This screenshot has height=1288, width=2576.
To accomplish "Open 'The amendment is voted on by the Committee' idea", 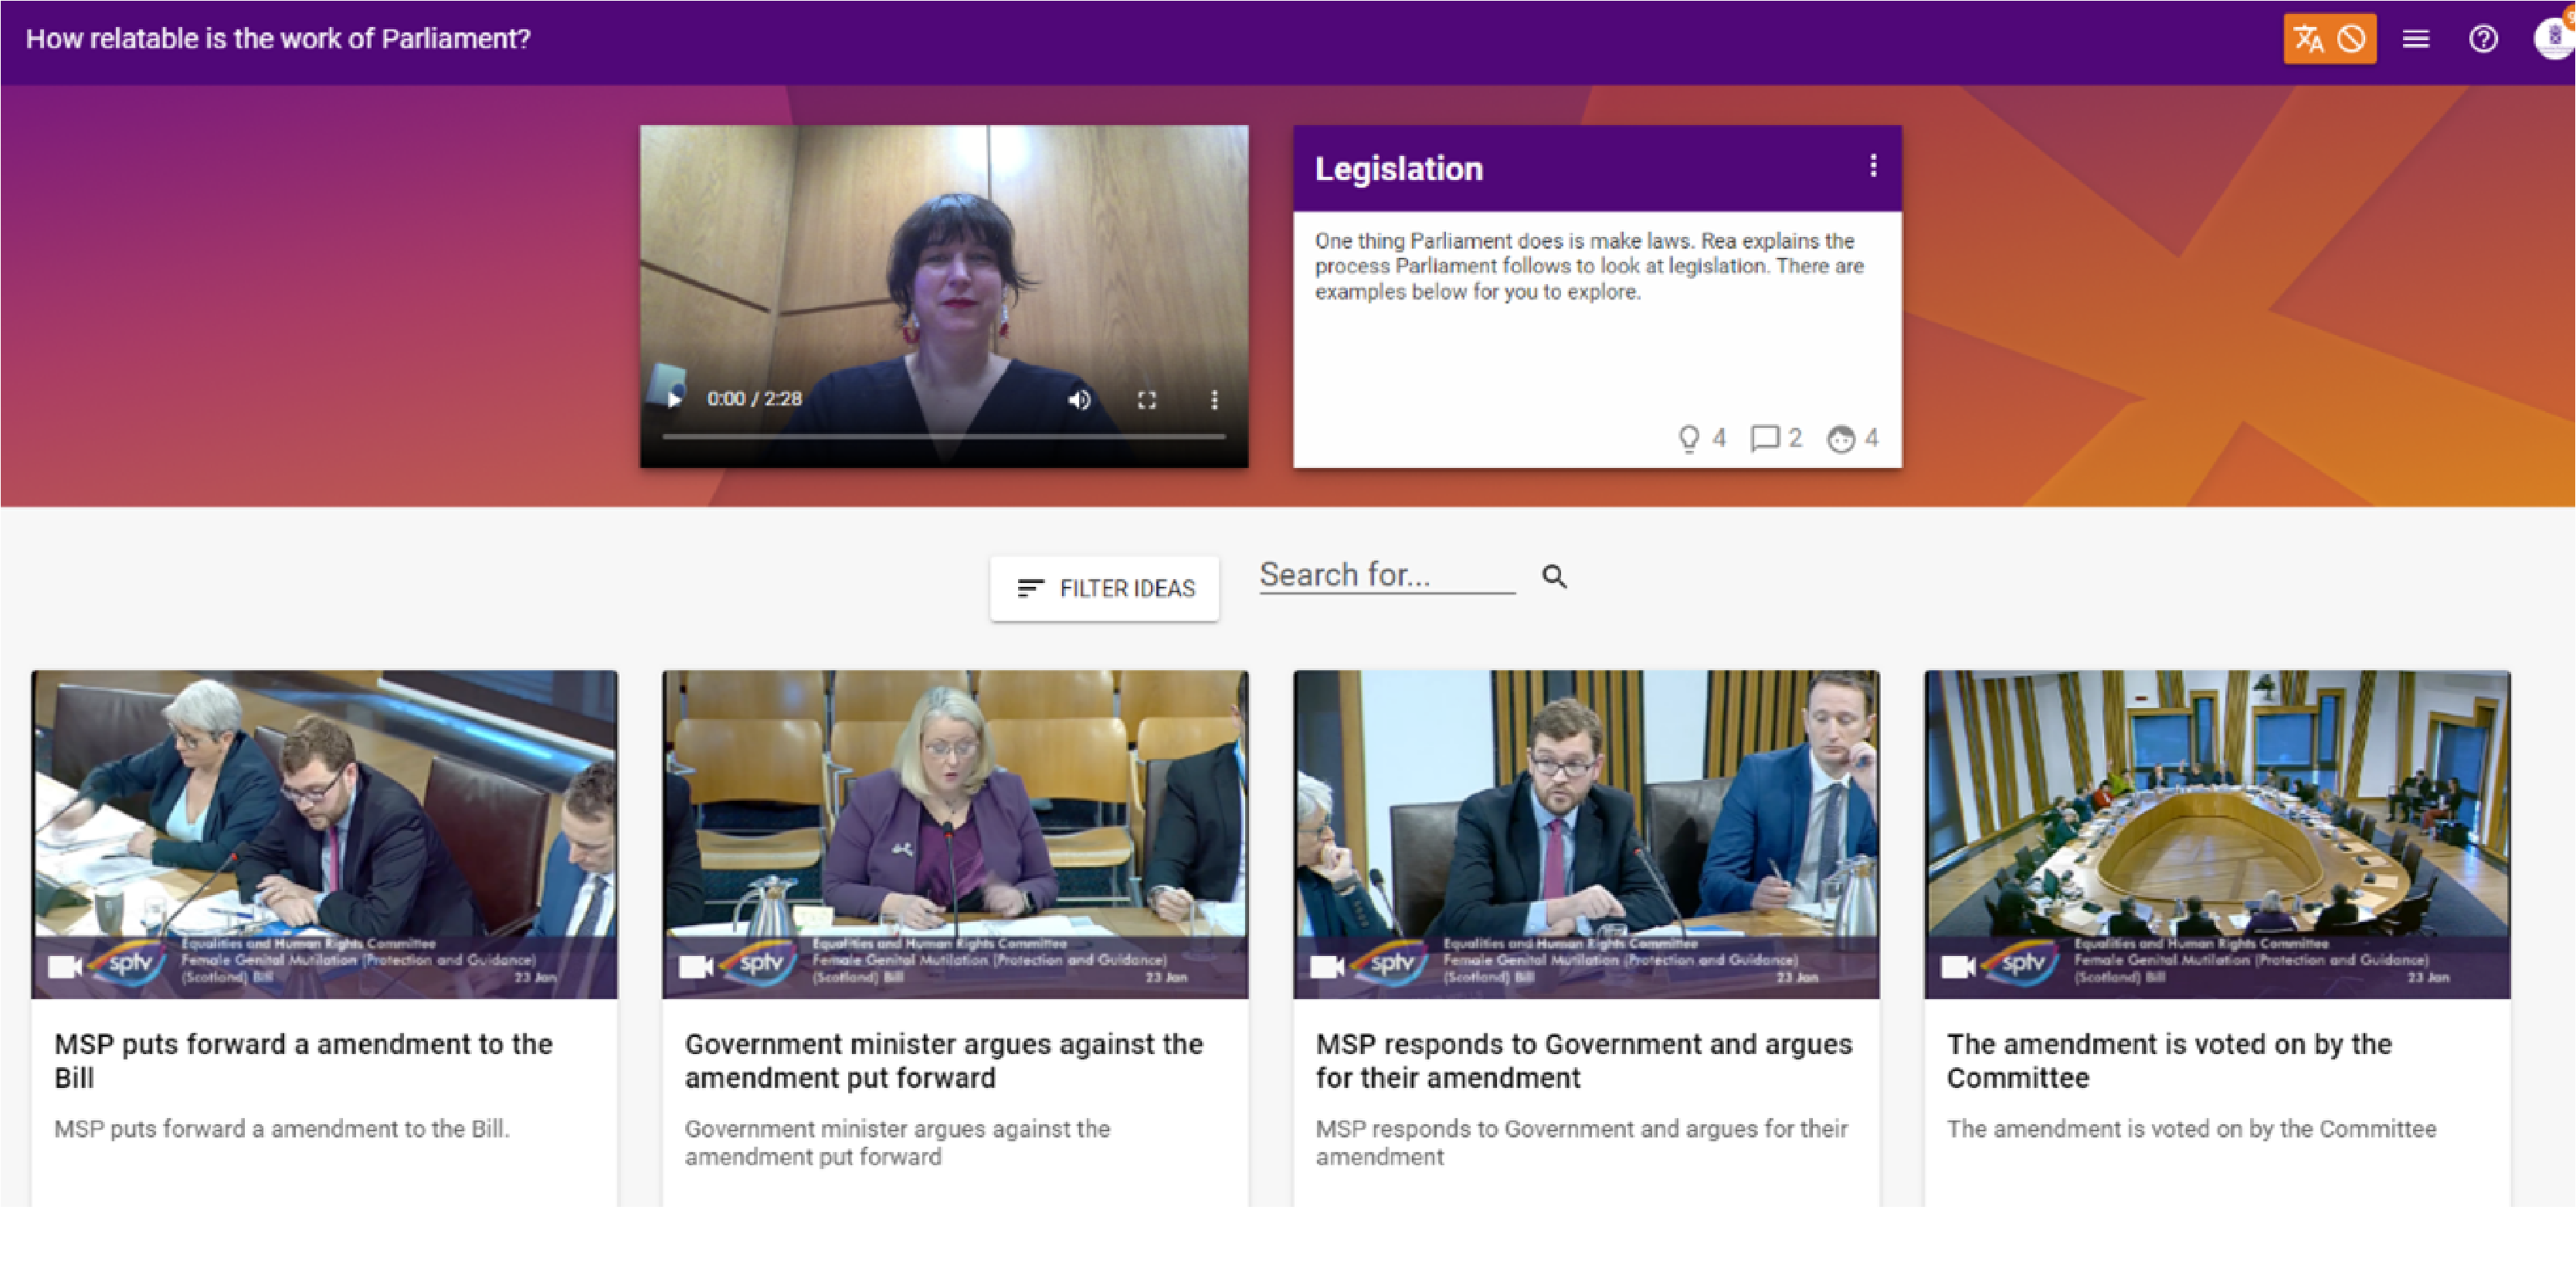I will tap(2169, 1060).
